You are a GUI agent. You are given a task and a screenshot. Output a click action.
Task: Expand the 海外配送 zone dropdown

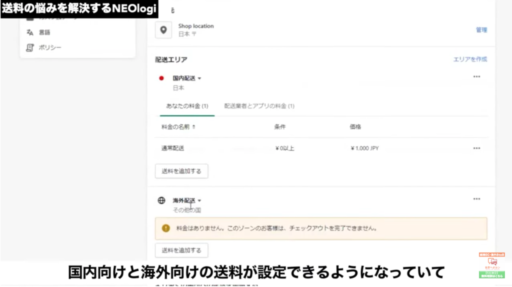pos(199,201)
